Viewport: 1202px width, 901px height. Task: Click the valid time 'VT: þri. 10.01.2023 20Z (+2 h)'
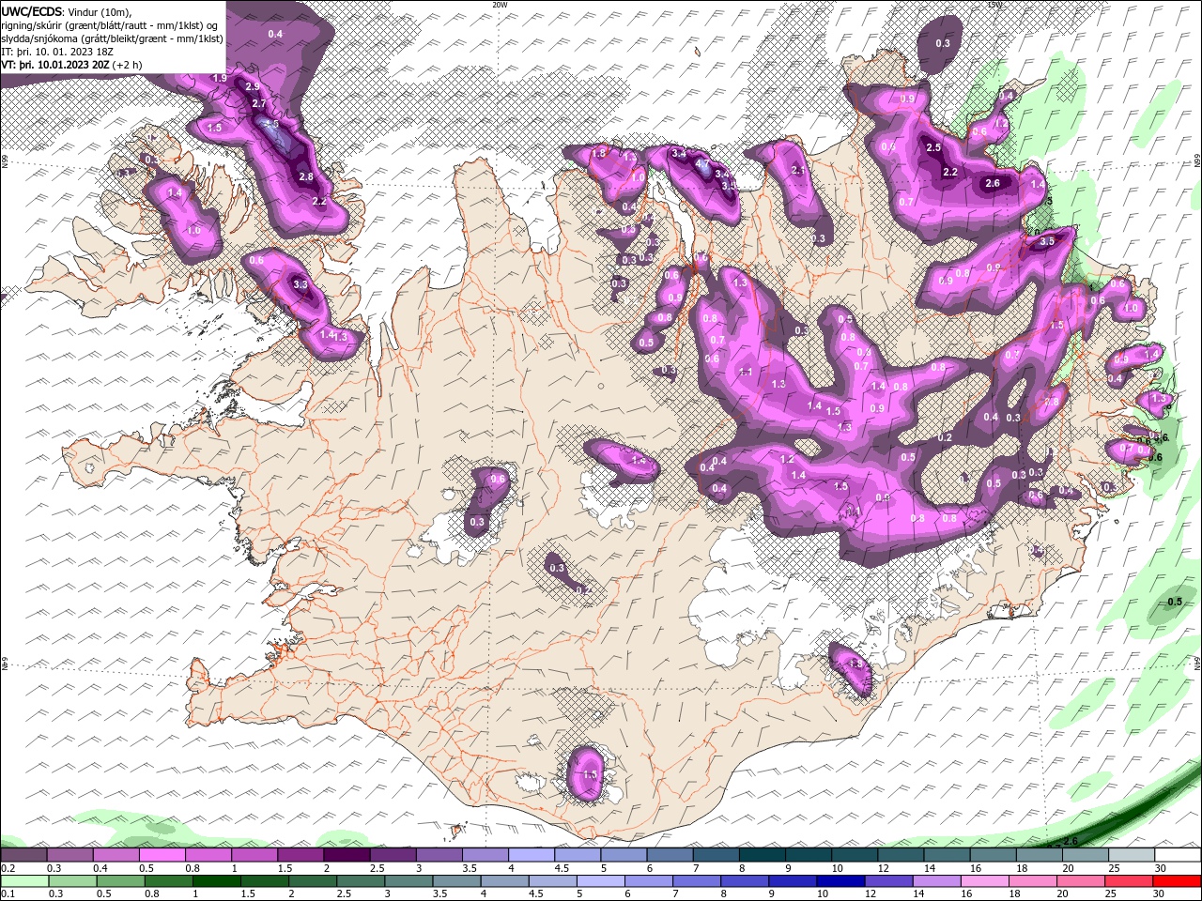click(72, 65)
